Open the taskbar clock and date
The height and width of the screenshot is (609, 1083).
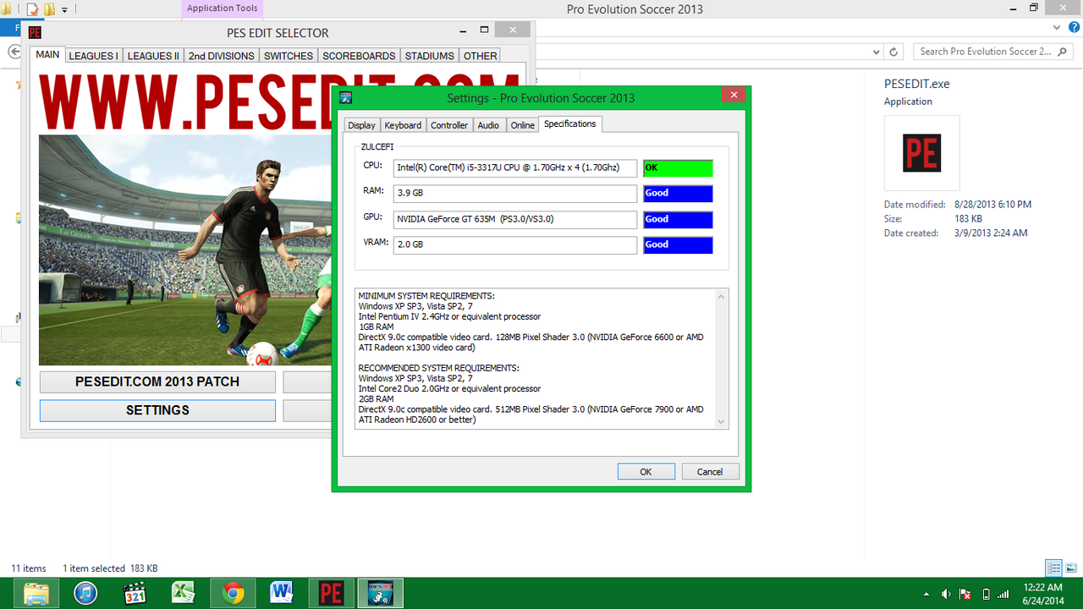[1043, 594]
